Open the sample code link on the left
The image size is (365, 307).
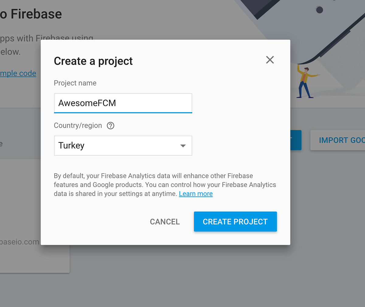coord(18,73)
